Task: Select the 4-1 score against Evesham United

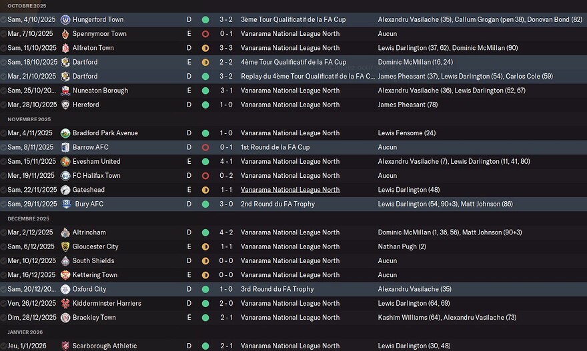Action: 226,161
